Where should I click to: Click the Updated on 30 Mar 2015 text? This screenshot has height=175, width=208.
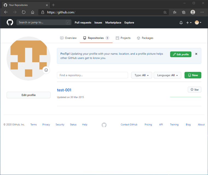tap(70, 97)
